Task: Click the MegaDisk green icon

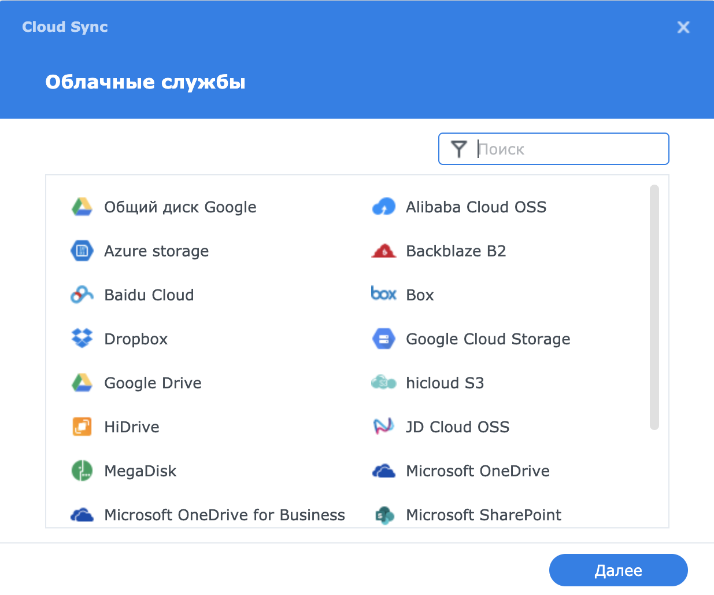Action: pos(82,471)
